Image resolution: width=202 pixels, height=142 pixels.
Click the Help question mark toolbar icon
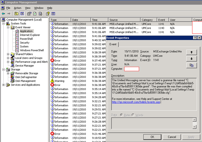coord(48,14)
